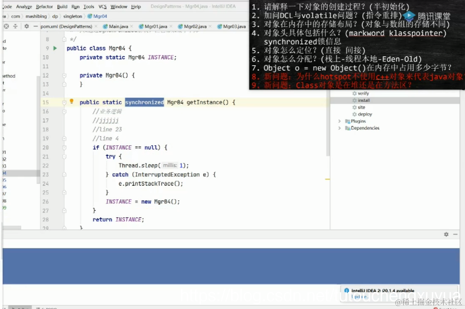Close the Main.java tab
This screenshot has width=465, height=309.
coord(132,27)
